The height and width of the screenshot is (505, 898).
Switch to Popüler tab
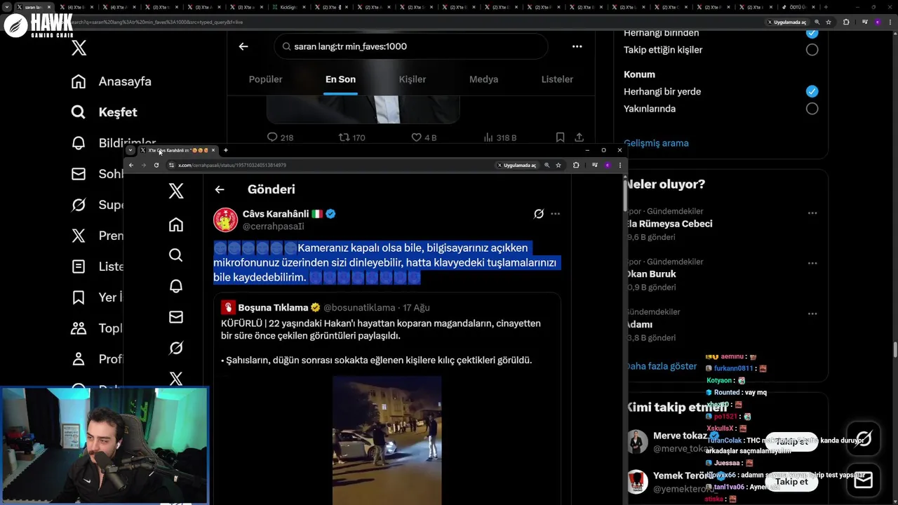265,79
